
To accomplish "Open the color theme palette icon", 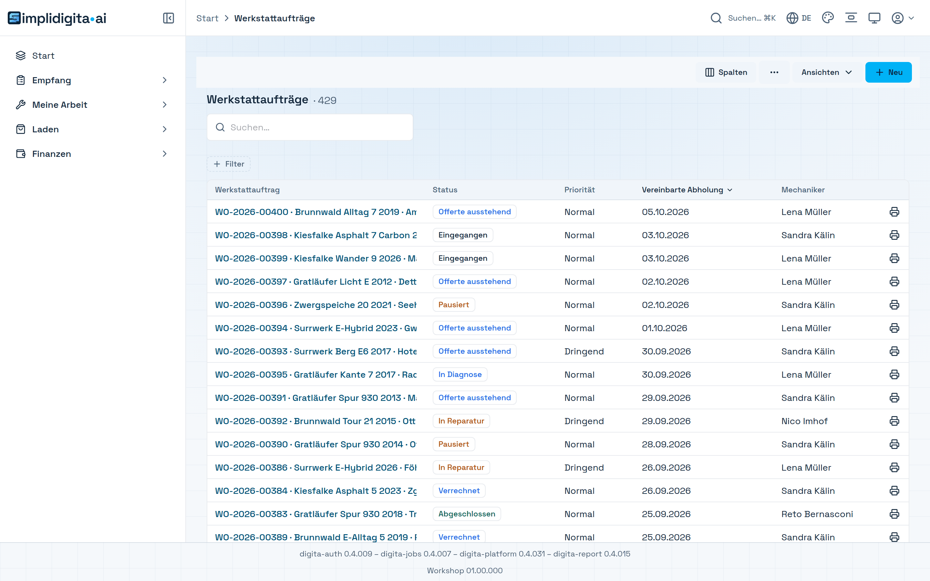I will pos(827,18).
